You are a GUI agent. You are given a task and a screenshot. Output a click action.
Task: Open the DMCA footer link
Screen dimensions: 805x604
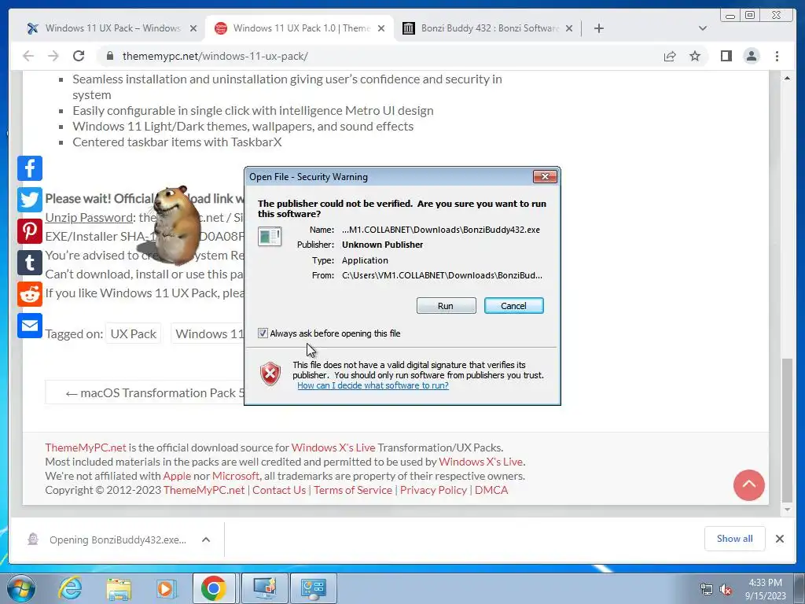[491, 490]
